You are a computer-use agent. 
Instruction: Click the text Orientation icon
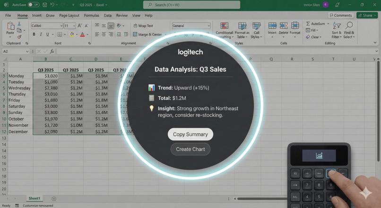click(119, 25)
